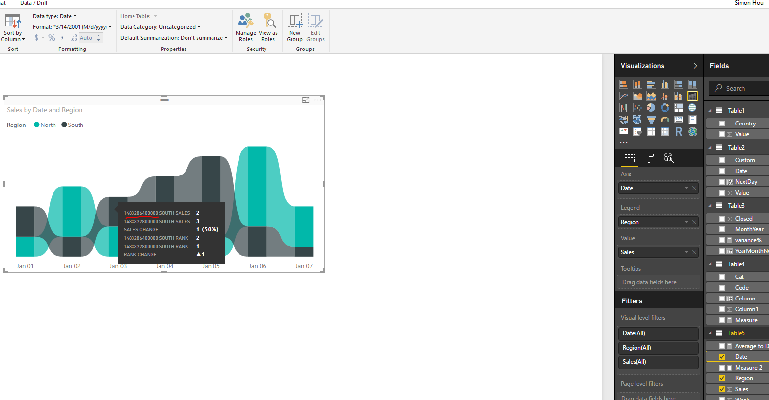The width and height of the screenshot is (769, 400).
Task: Select the ArcGIS globe map visual
Action: point(692,131)
